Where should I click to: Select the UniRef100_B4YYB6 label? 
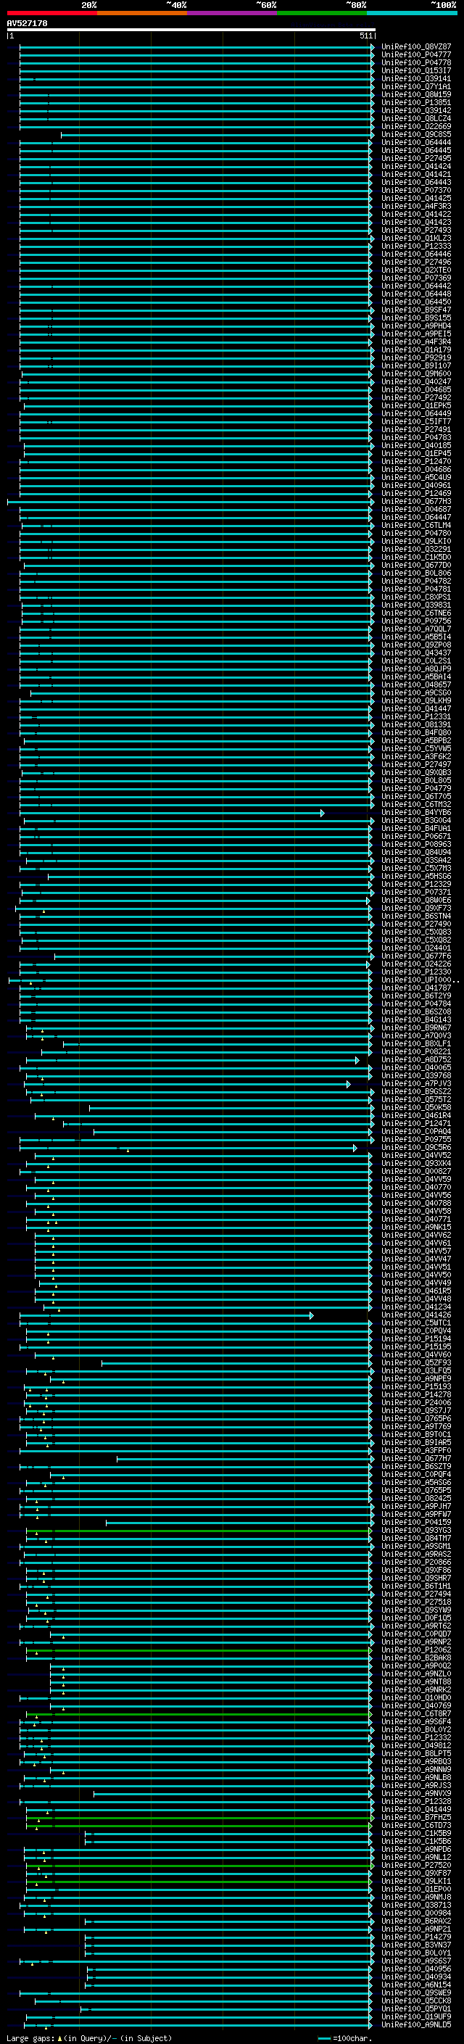pyautogui.click(x=416, y=813)
